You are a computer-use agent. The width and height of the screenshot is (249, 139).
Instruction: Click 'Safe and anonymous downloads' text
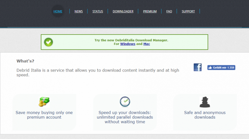point(205,115)
